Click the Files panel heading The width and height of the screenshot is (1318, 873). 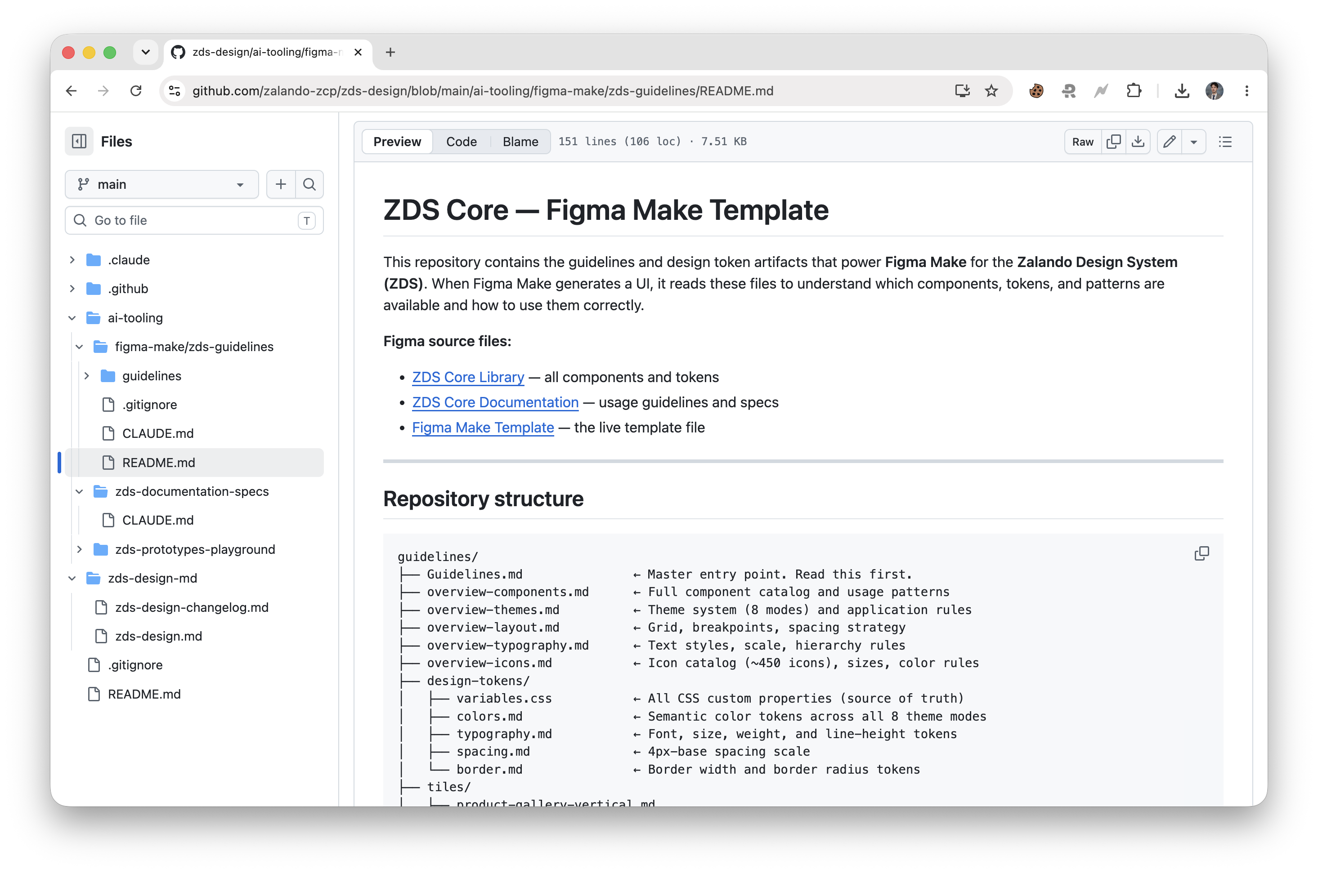point(117,142)
